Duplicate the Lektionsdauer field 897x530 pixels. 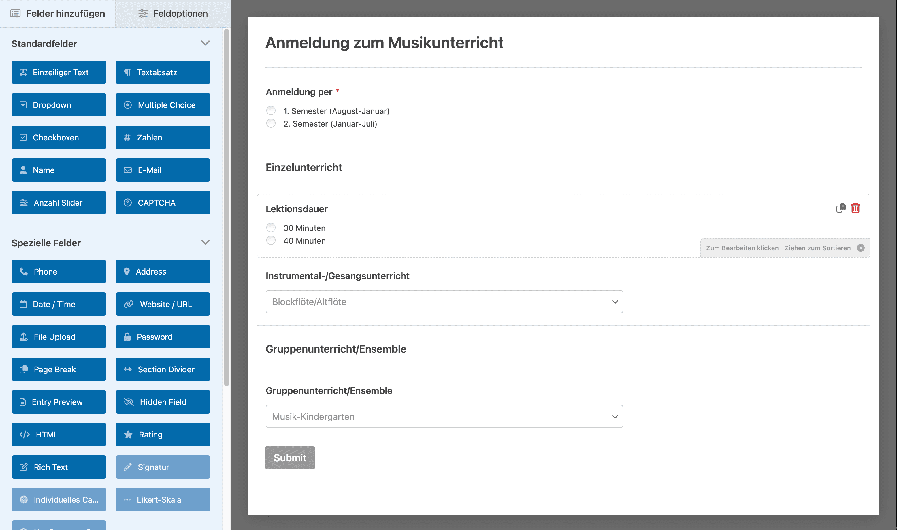click(841, 208)
